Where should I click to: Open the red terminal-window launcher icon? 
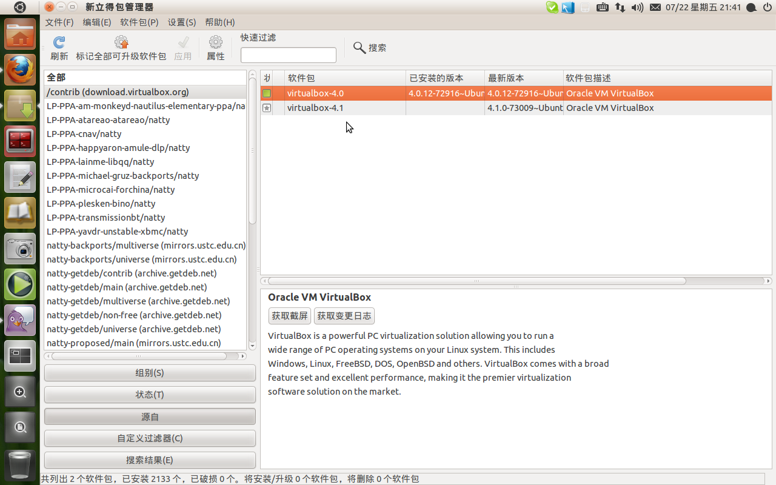click(20, 141)
